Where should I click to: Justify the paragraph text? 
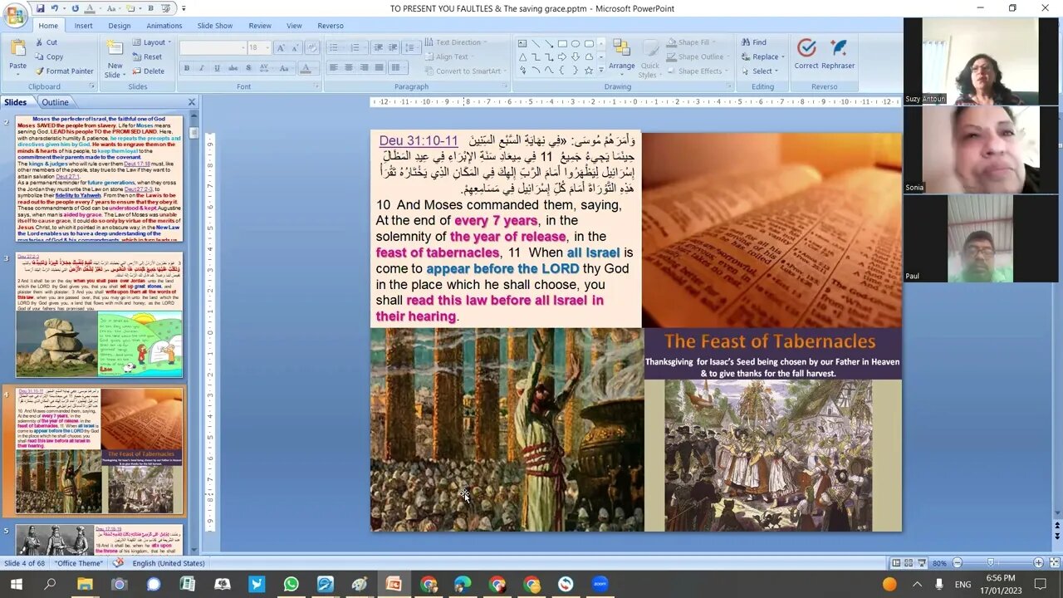(x=379, y=68)
